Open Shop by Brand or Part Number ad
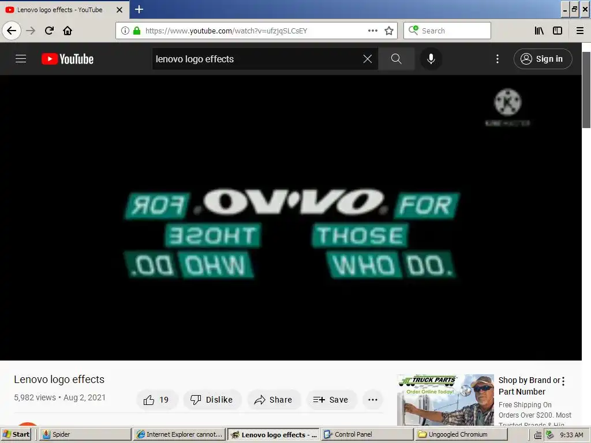Viewport: 591px width, 443px height. [529, 386]
